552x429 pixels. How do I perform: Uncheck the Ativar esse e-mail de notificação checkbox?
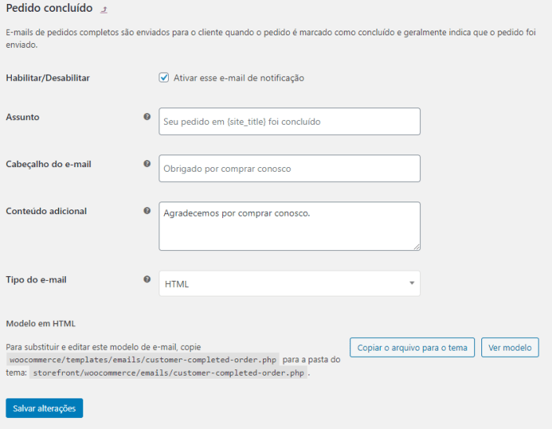click(163, 78)
